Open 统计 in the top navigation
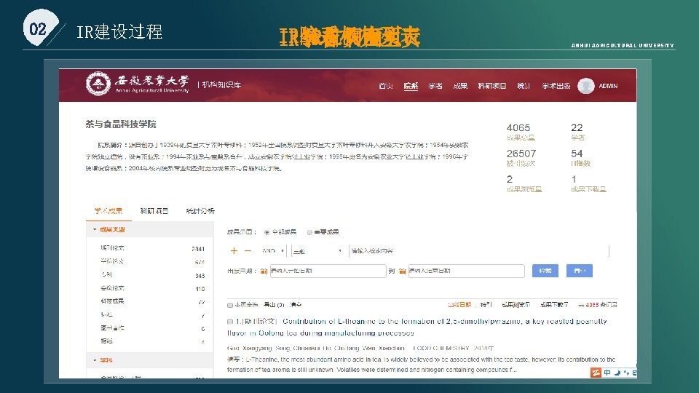The width and height of the screenshot is (699, 393). tap(524, 86)
